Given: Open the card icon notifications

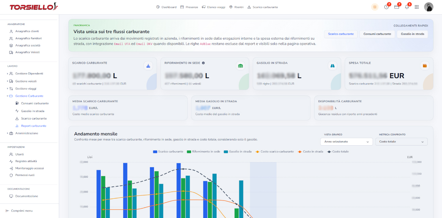Looking at the screenshot, I should tap(396, 7).
